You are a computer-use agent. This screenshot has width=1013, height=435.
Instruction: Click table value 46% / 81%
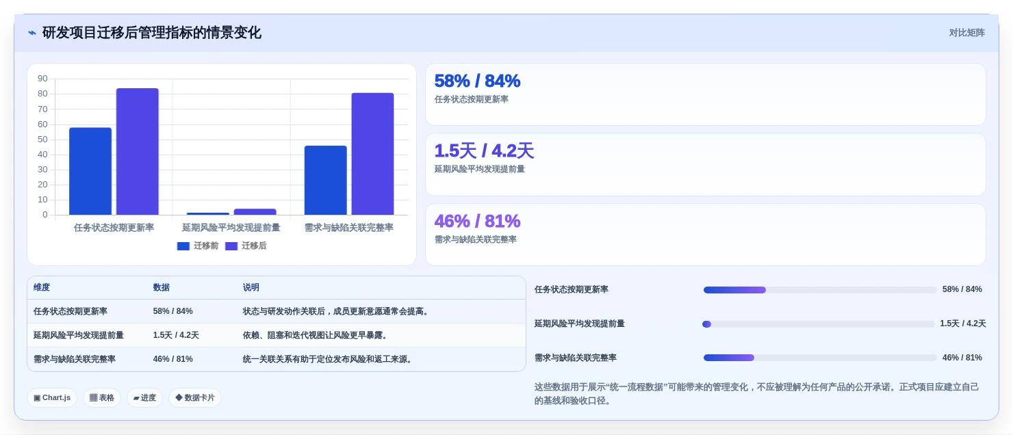coord(173,359)
